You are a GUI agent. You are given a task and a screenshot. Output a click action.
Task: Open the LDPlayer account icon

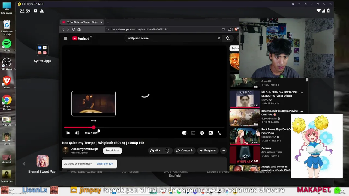tap(293, 4)
